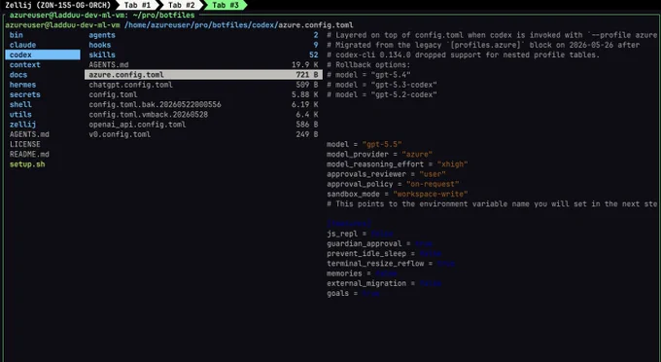Switch to Zellij Tab #1
This screenshot has height=362, width=661.
pos(137,5)
